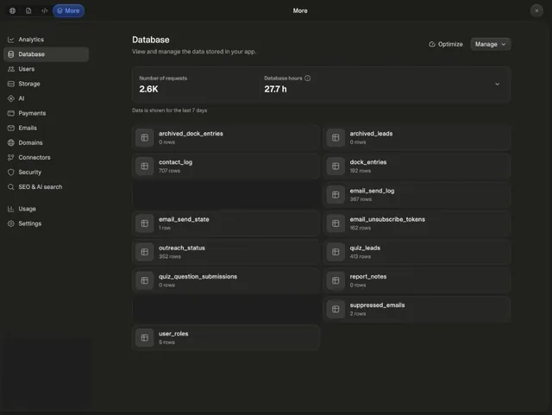Click the Usage chart icon in sidebar
This screenshot has height=415, width=552.
coord(11,209)
